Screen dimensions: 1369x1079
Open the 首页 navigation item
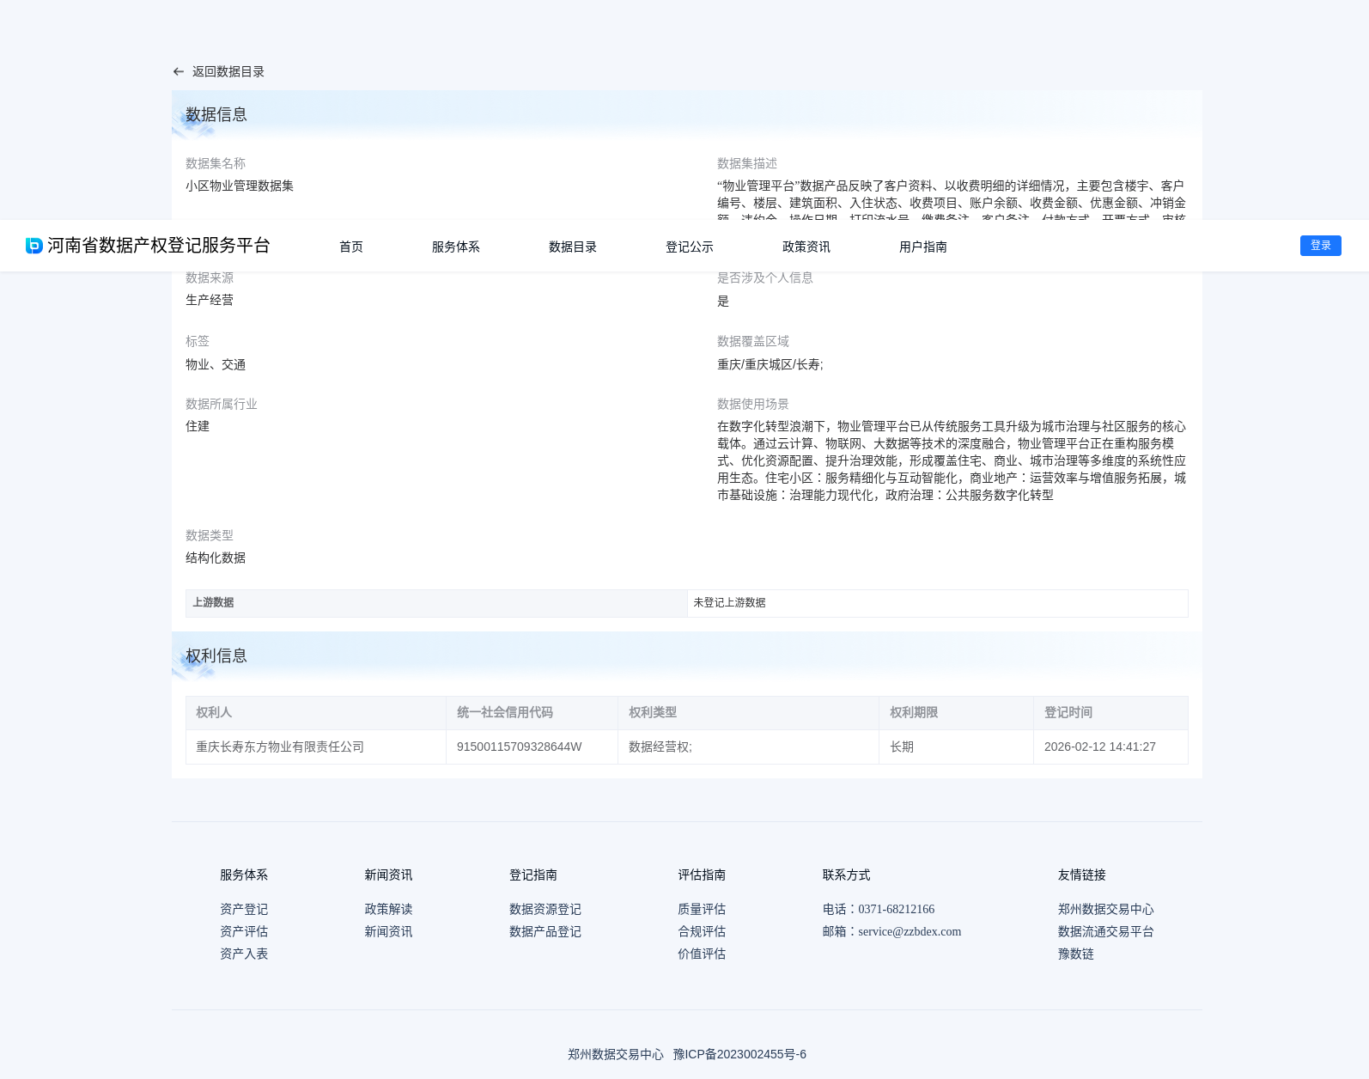tap(351, 247)
